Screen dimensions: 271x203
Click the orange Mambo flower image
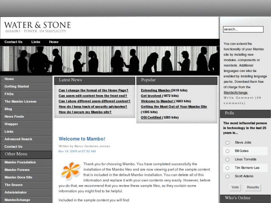pyautogui.click(x=70, y=171)
